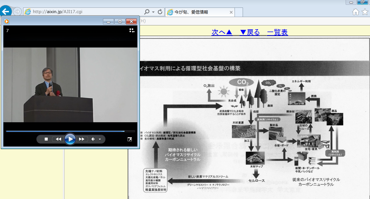
Task: Restore down the browser window
Action: pos(363,2)
